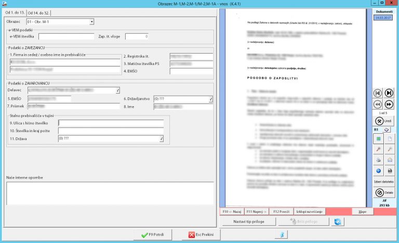This screenshot has height=243, width=399.
Task: Jump to last document page
Action: (x=389, y=93)
